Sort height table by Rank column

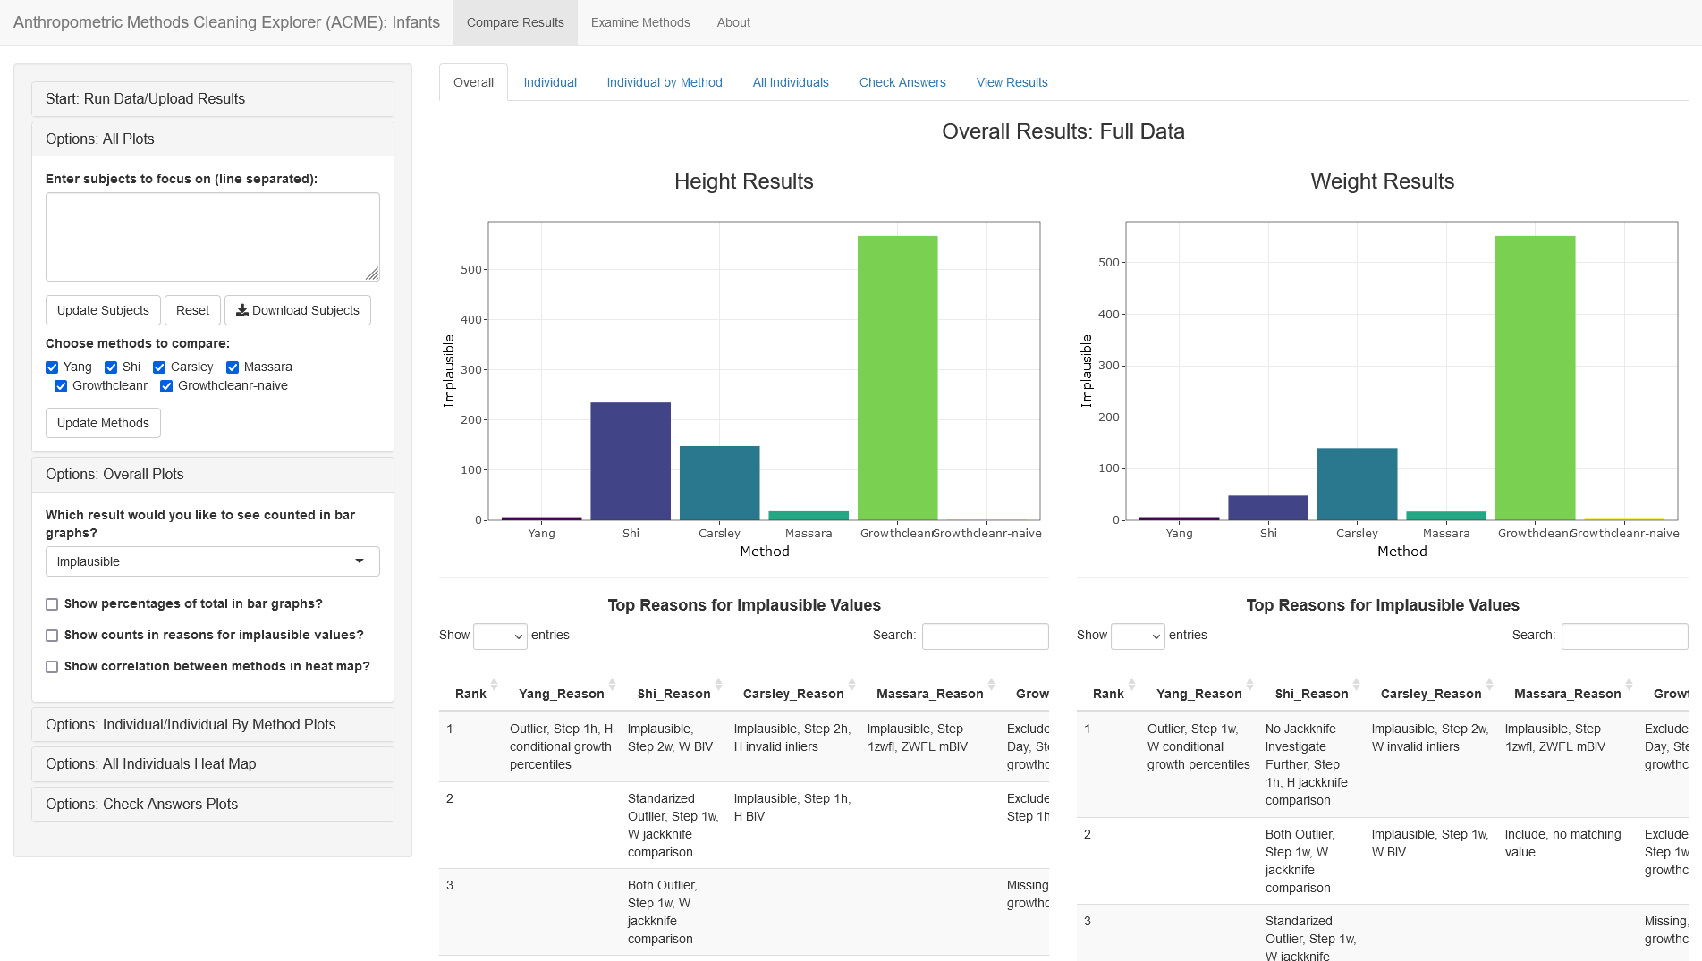point(470,694)
